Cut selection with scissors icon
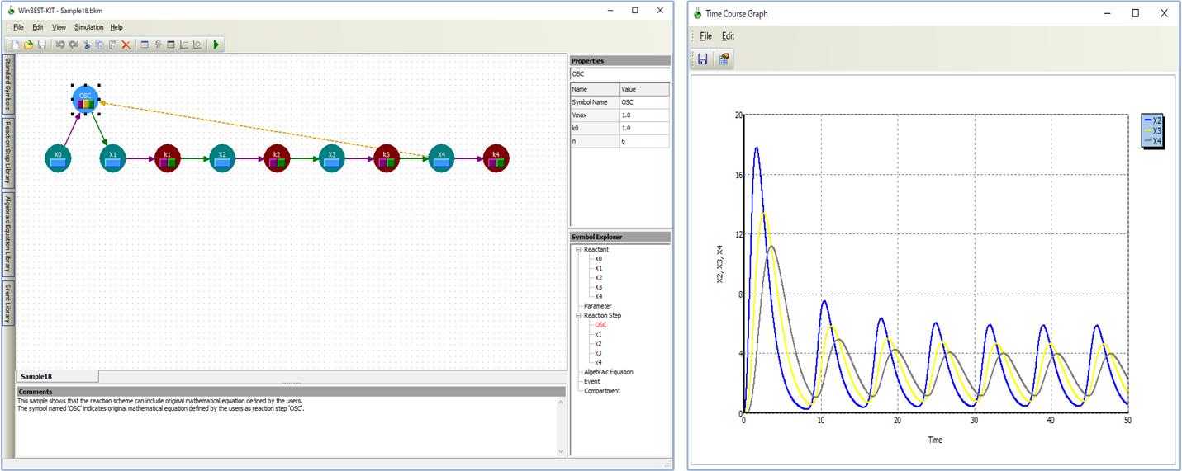 click(87, 45)
